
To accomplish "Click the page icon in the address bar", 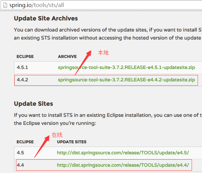I will [5, 5].
